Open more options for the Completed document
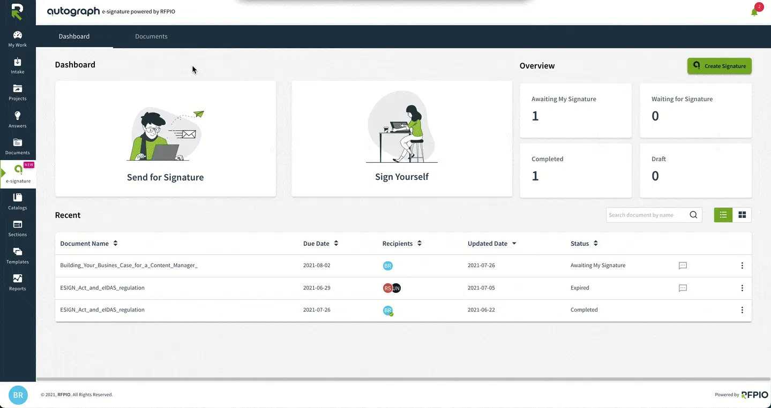Screen dimensions: 771x408 click(x=742, y=310)
